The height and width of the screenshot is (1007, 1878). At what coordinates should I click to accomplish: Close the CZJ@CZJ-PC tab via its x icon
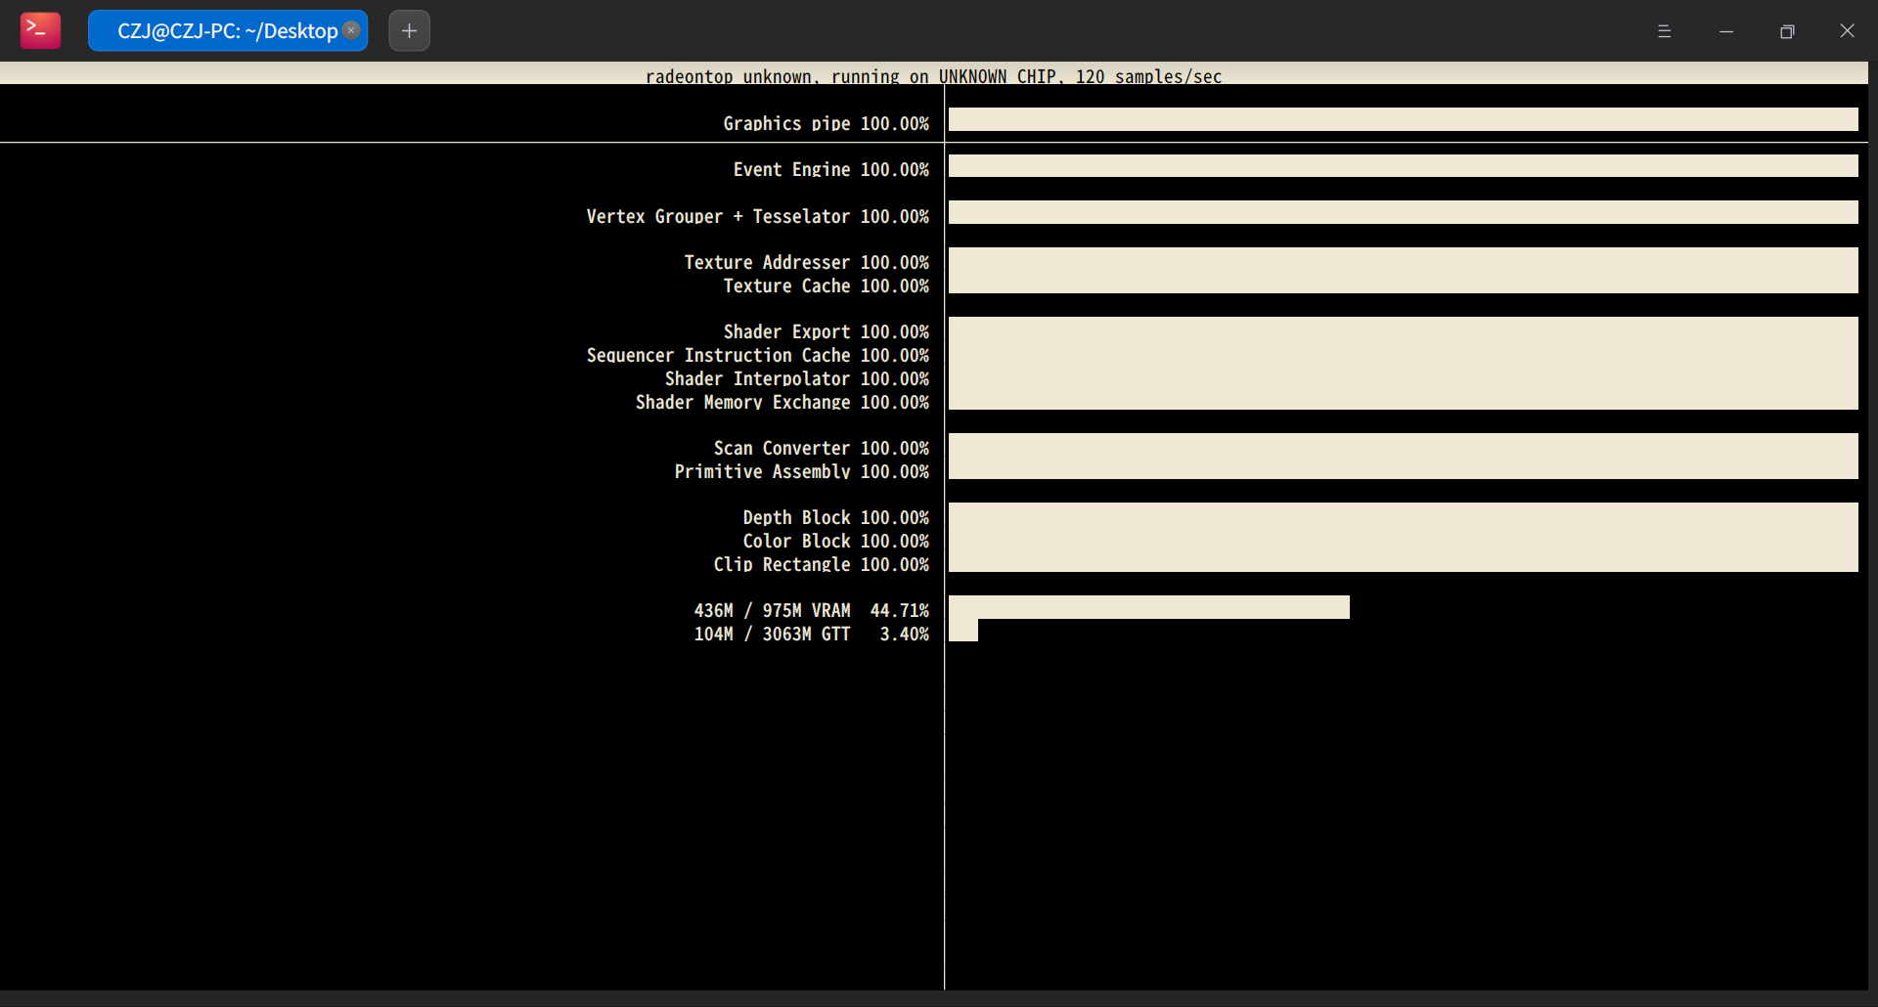[351, 30]
